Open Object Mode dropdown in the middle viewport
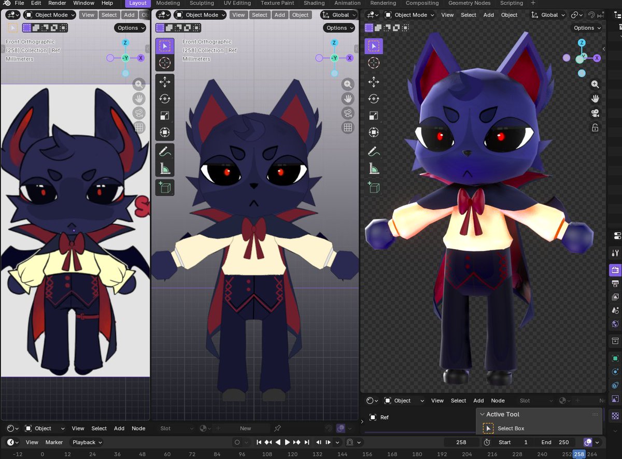This screenshot has width=622, height=459. (200, 15)
